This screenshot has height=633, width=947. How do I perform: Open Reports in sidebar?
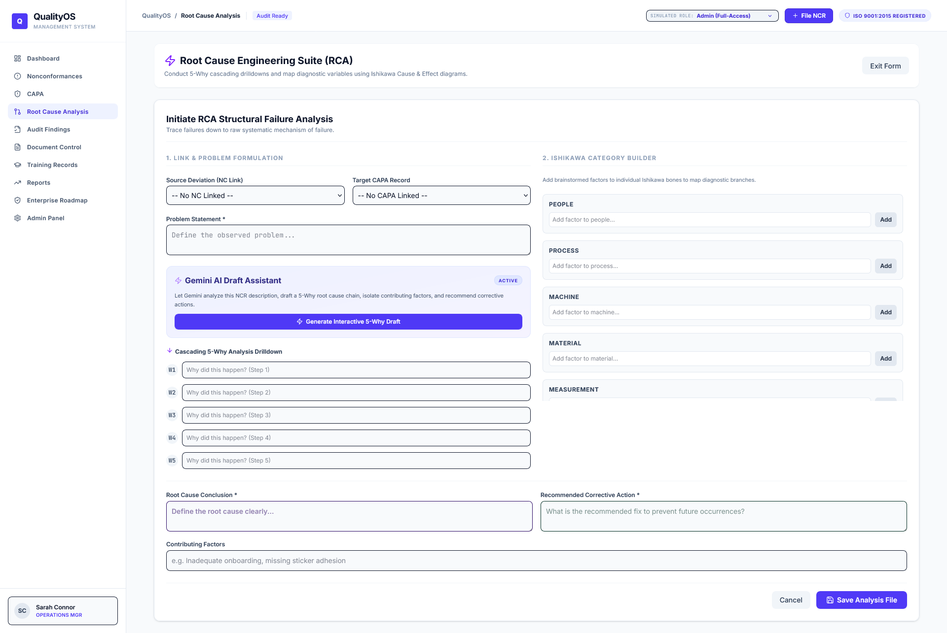coord(63,183)
